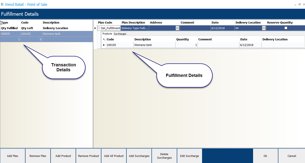305x163 pixels.
Task: Click the Description header in Products grid
Action: [x=154, y=39]
